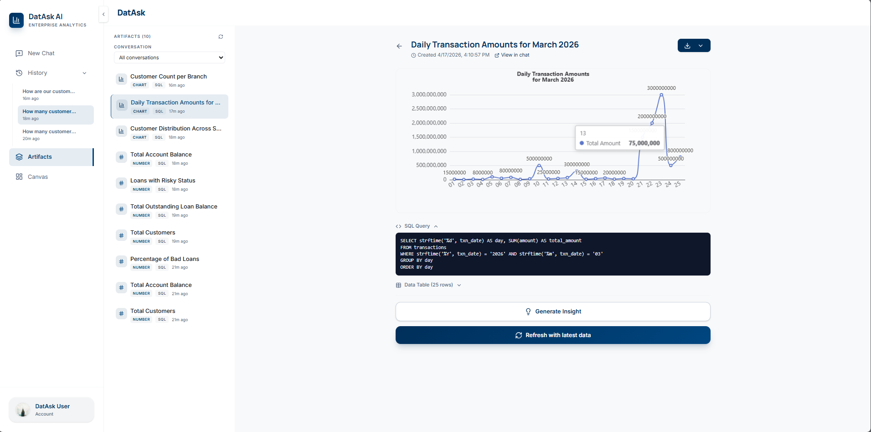Click the Artifacts layers icon
The image size is (871, 432).
tap(19, 157)
